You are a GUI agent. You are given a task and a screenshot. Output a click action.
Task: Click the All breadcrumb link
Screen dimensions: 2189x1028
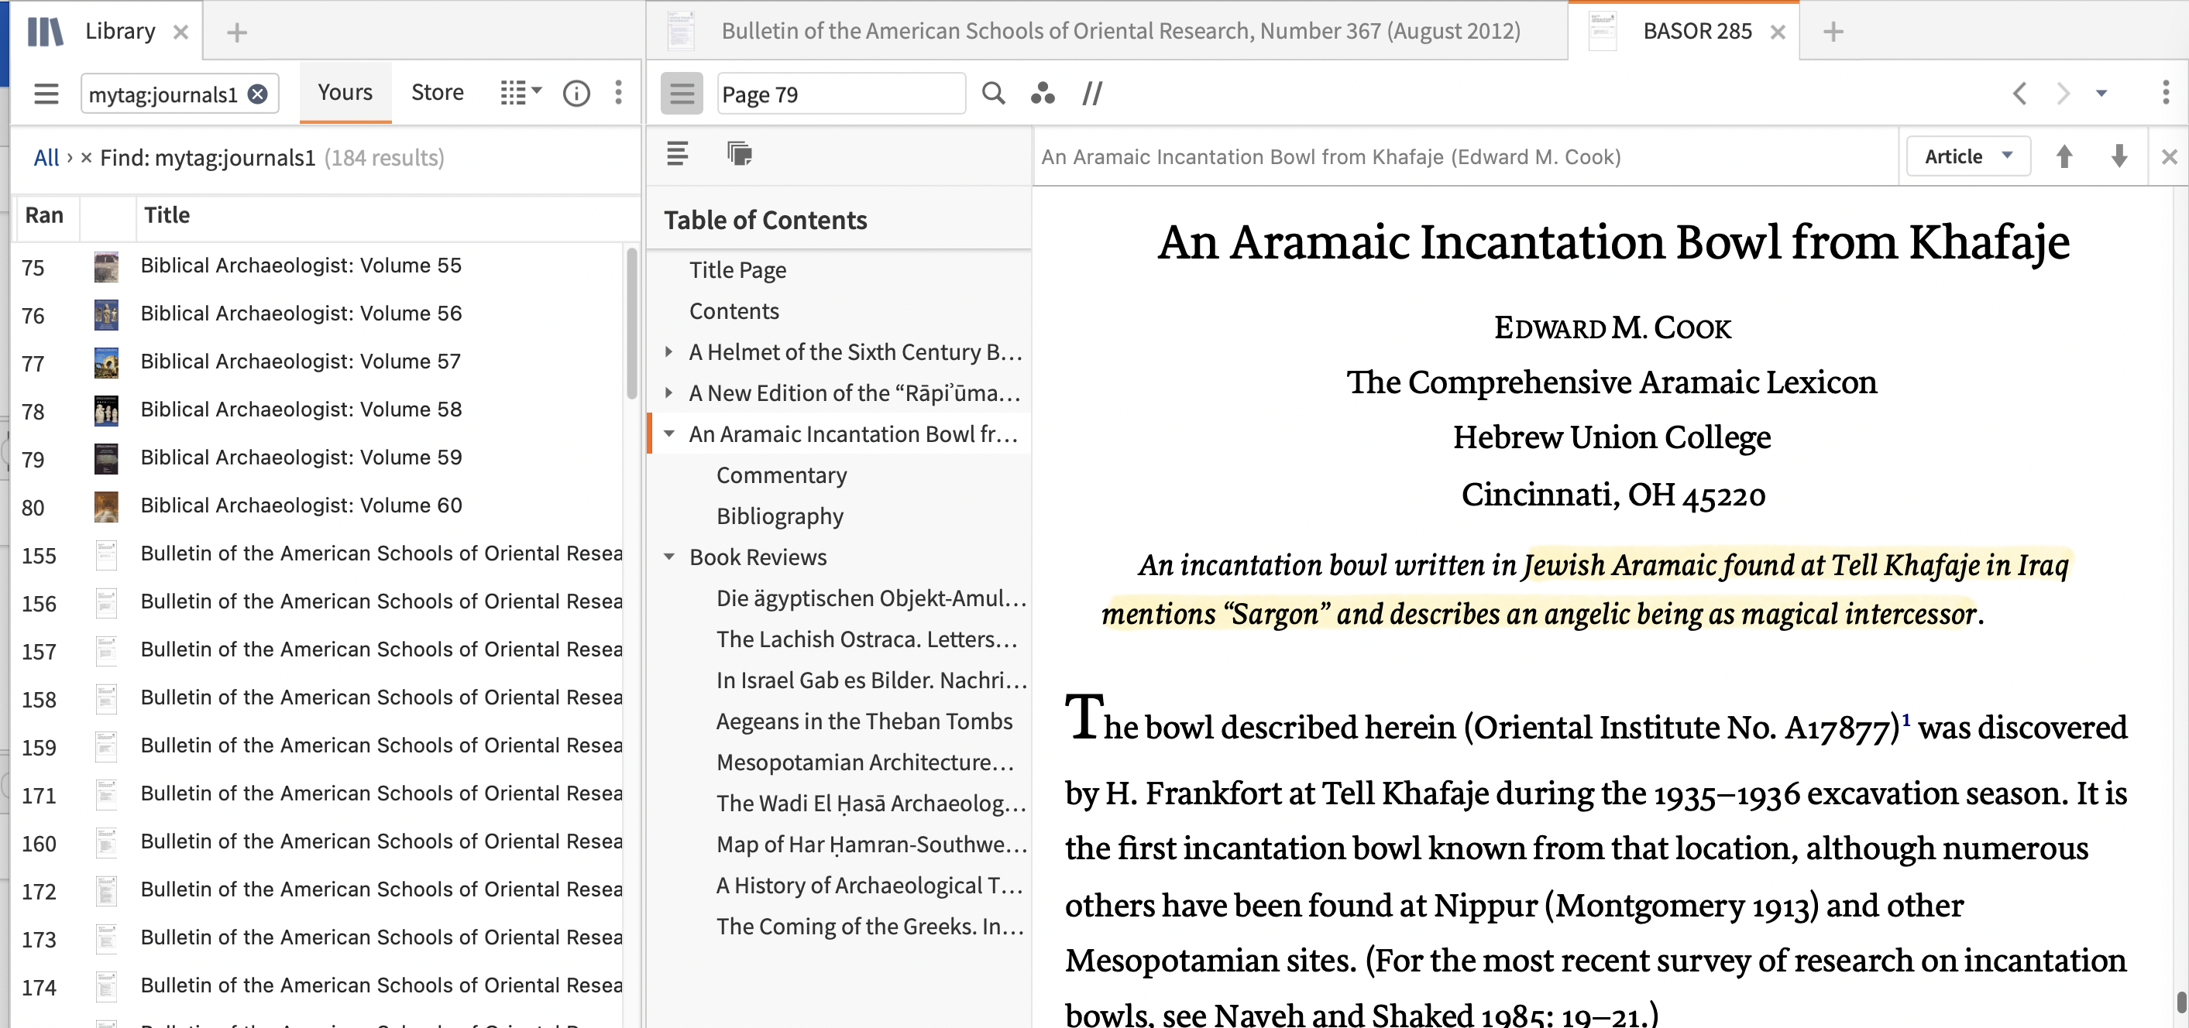tap(46, 157)
